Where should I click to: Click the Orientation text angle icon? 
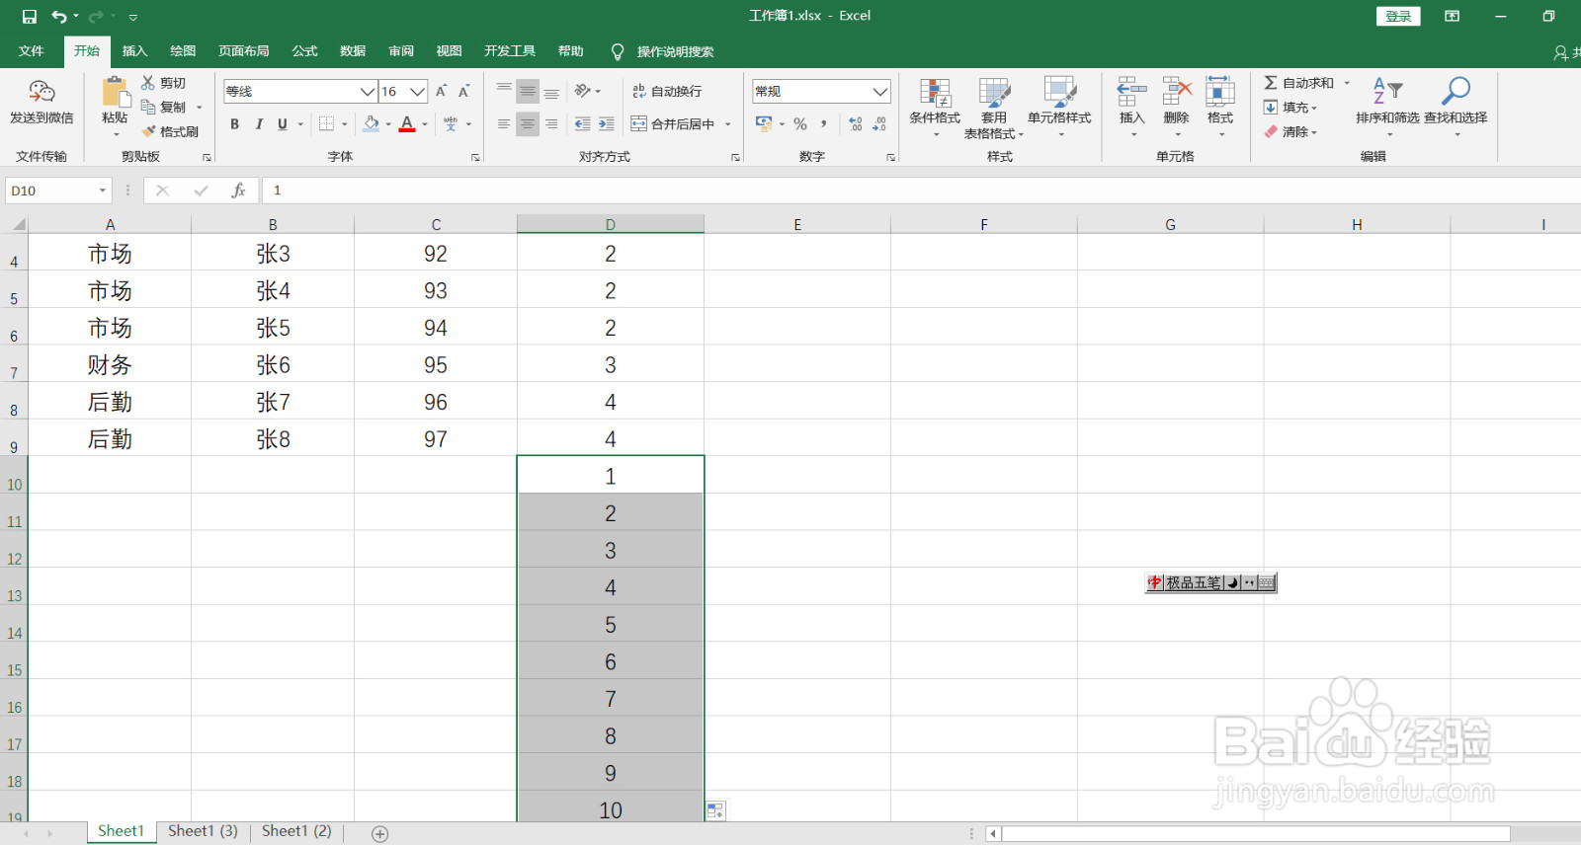point(583,91)
